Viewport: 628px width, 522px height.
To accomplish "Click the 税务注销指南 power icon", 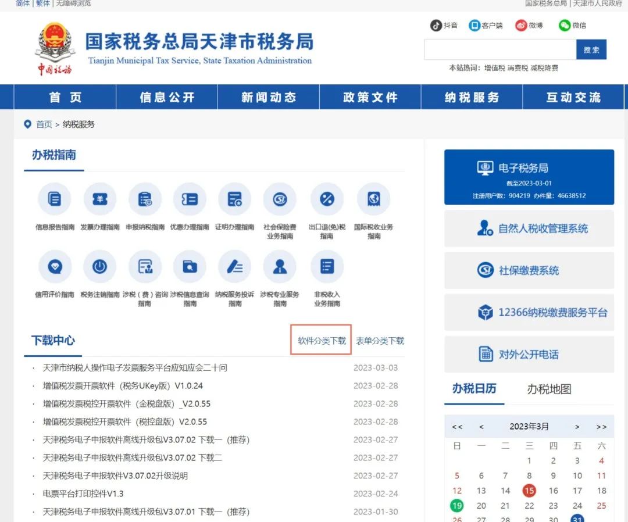I will point(100,267).
